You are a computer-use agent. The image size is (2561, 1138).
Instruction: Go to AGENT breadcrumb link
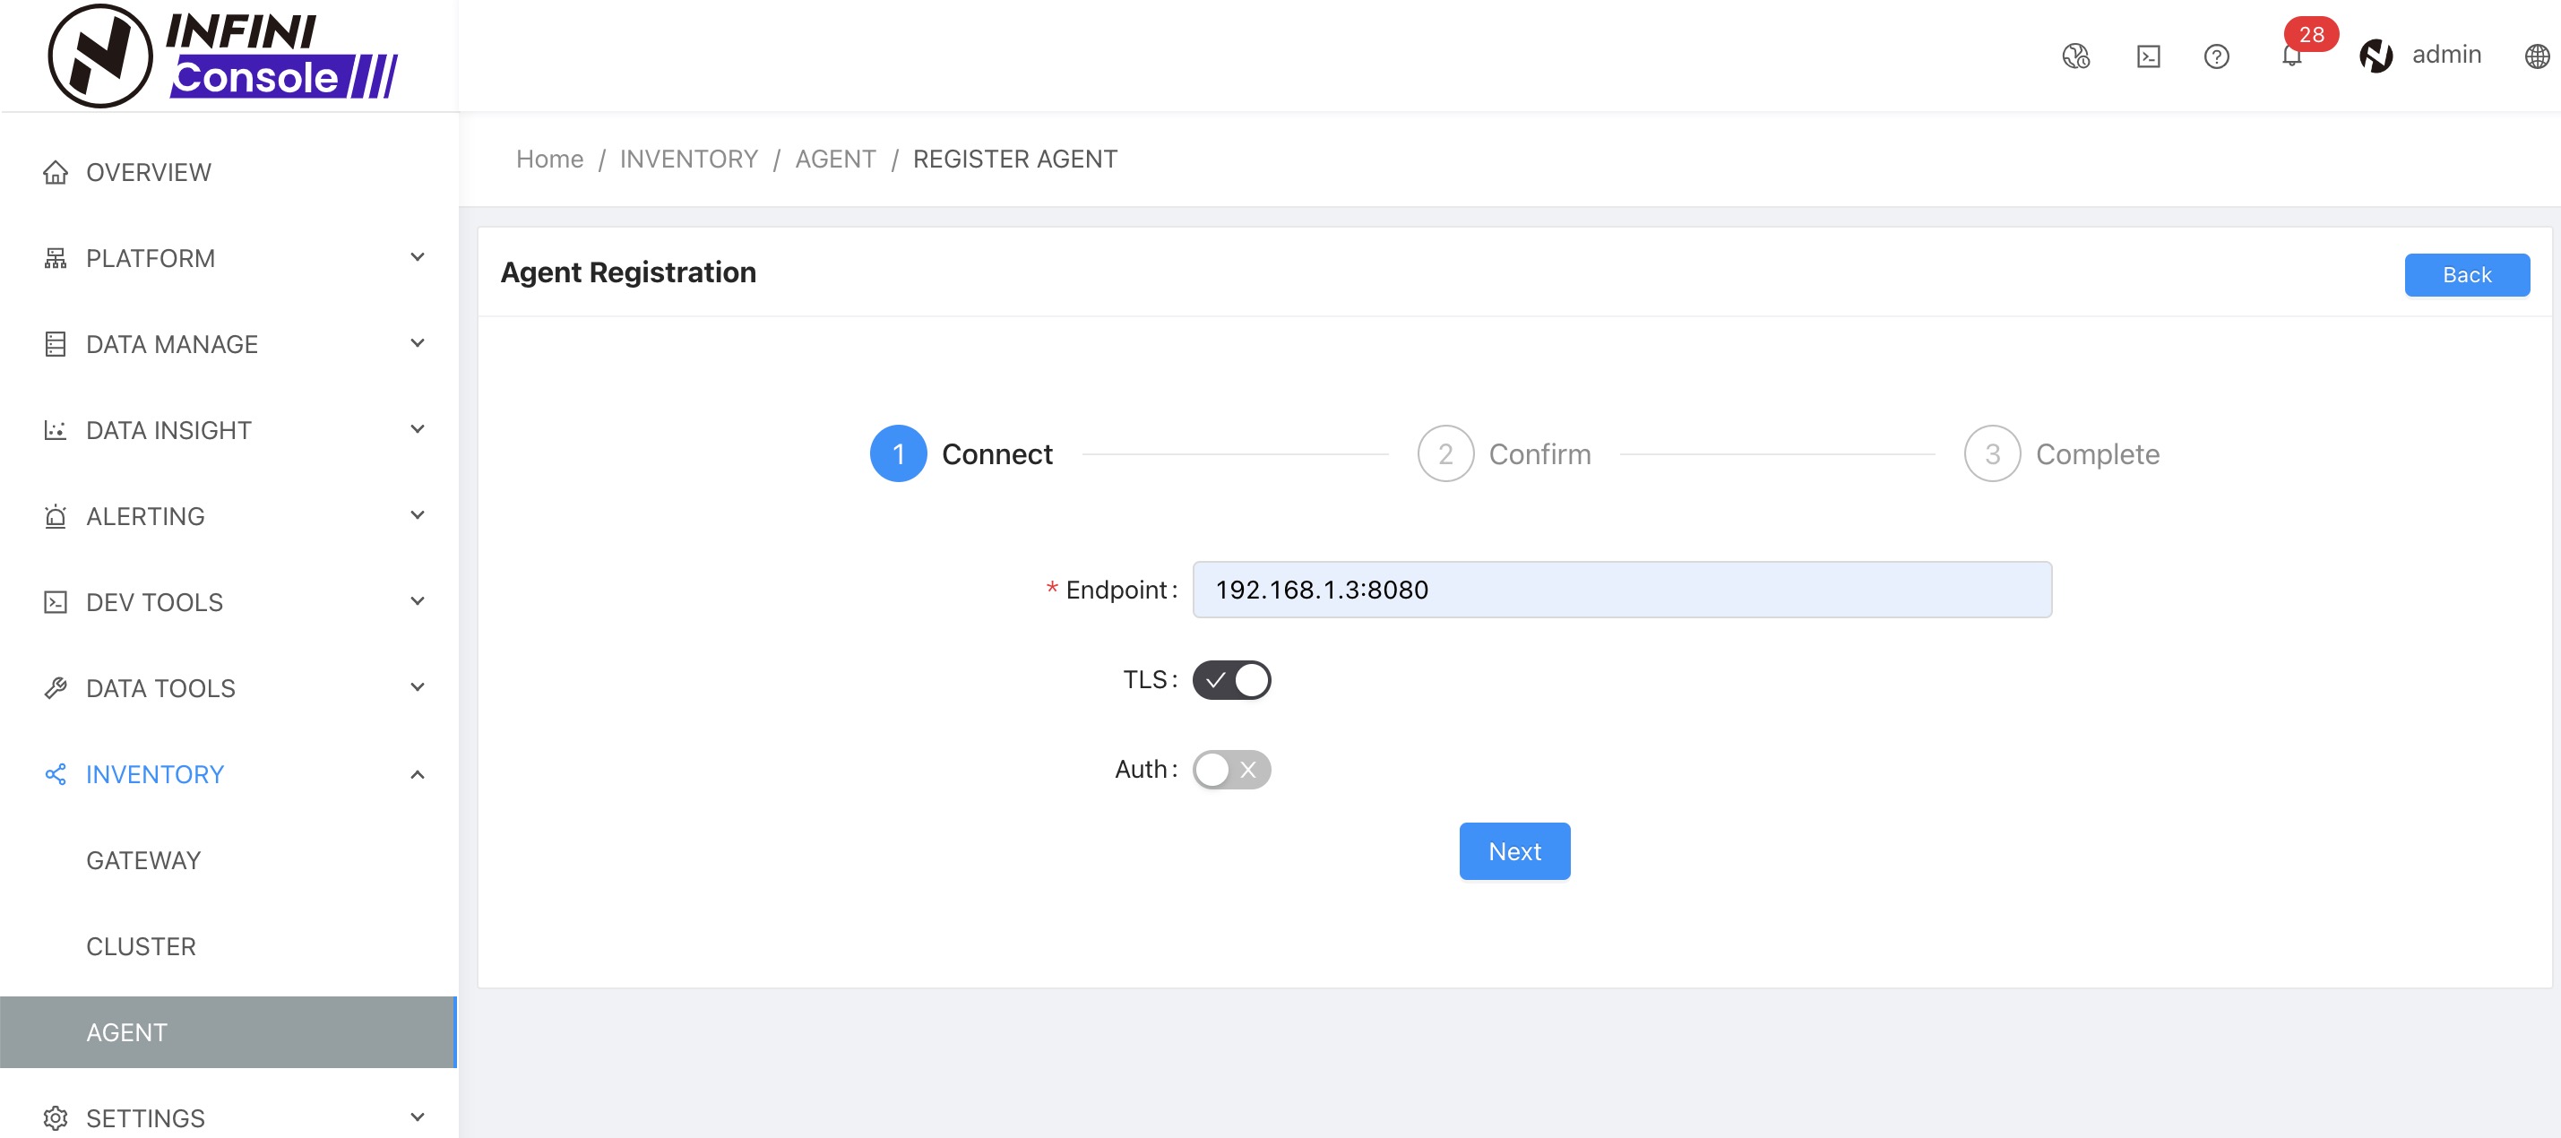coord(836,159)
